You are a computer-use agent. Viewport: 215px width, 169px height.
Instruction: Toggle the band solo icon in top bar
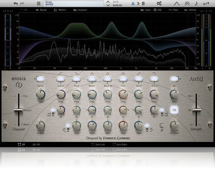[187, 3]
